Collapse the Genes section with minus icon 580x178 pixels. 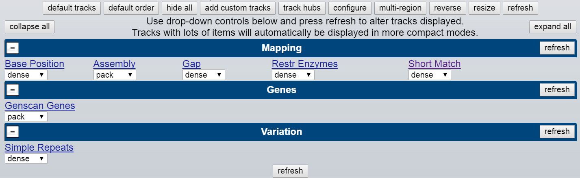(x=13, y=90)
